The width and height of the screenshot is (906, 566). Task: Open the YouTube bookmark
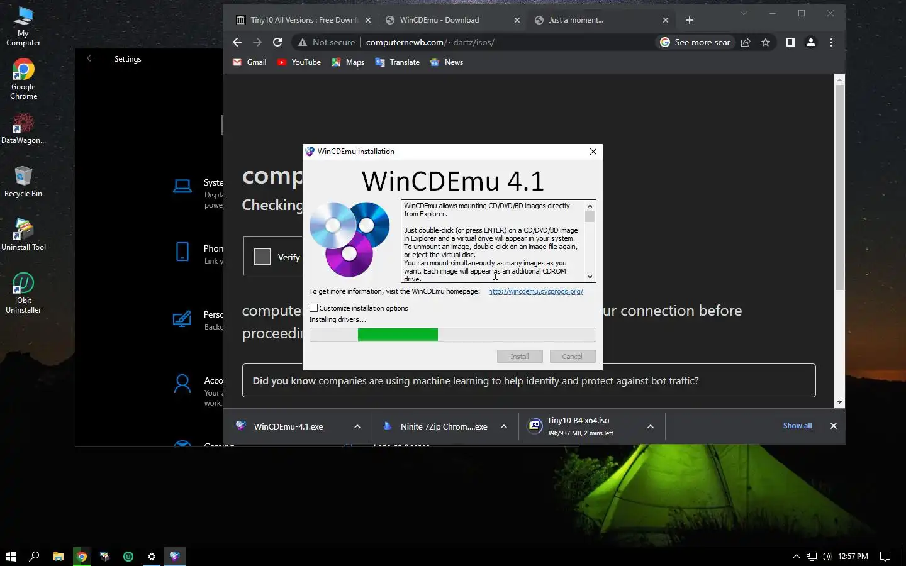299,62
